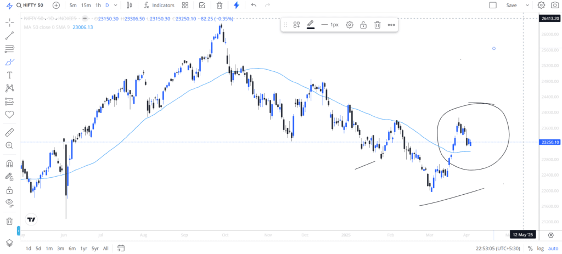
Task: Expand the Save layout dropdown arrow
Action: [x=527, y=5]
